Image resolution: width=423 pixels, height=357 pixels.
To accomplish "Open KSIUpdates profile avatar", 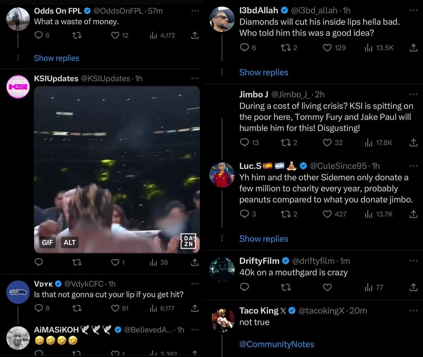I will tap(18, 87).
